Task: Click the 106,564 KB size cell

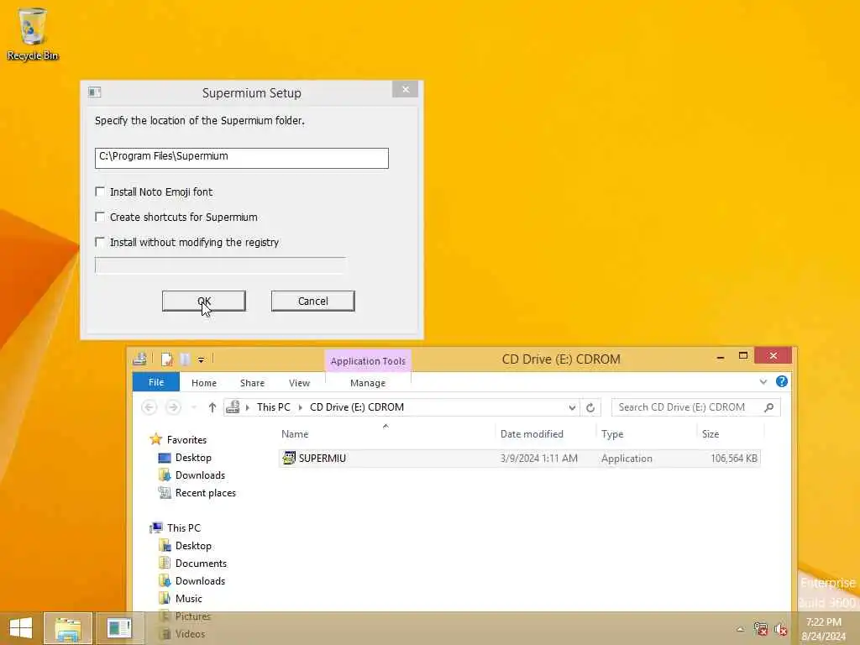Action: (734, 458)
